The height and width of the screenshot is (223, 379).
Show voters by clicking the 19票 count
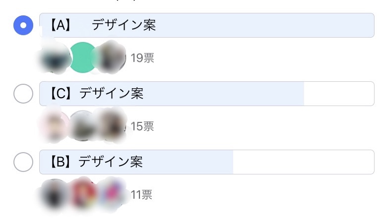pos(142,58)
